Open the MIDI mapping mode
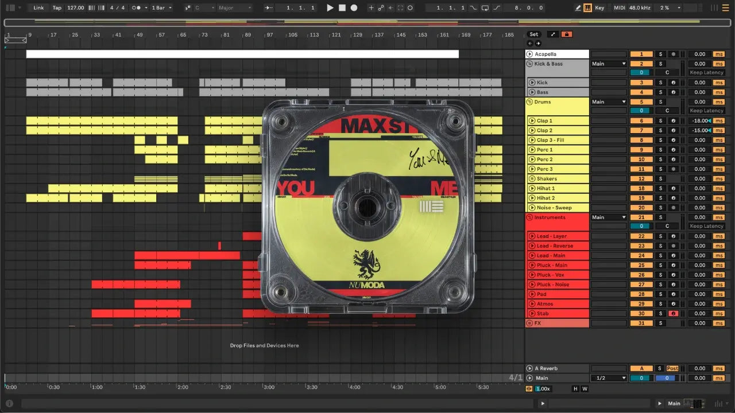This screenshot has width=735, height=413. pyautogui.click(x=619, y=8)
